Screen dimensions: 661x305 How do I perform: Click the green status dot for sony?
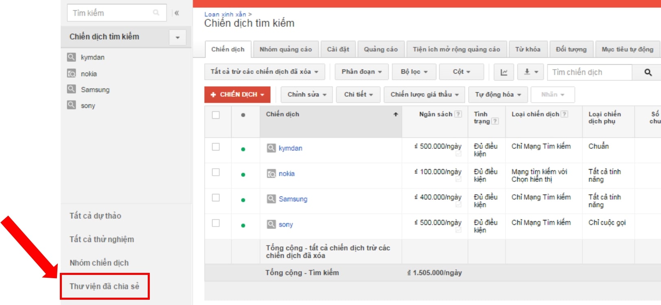[243, 225]
